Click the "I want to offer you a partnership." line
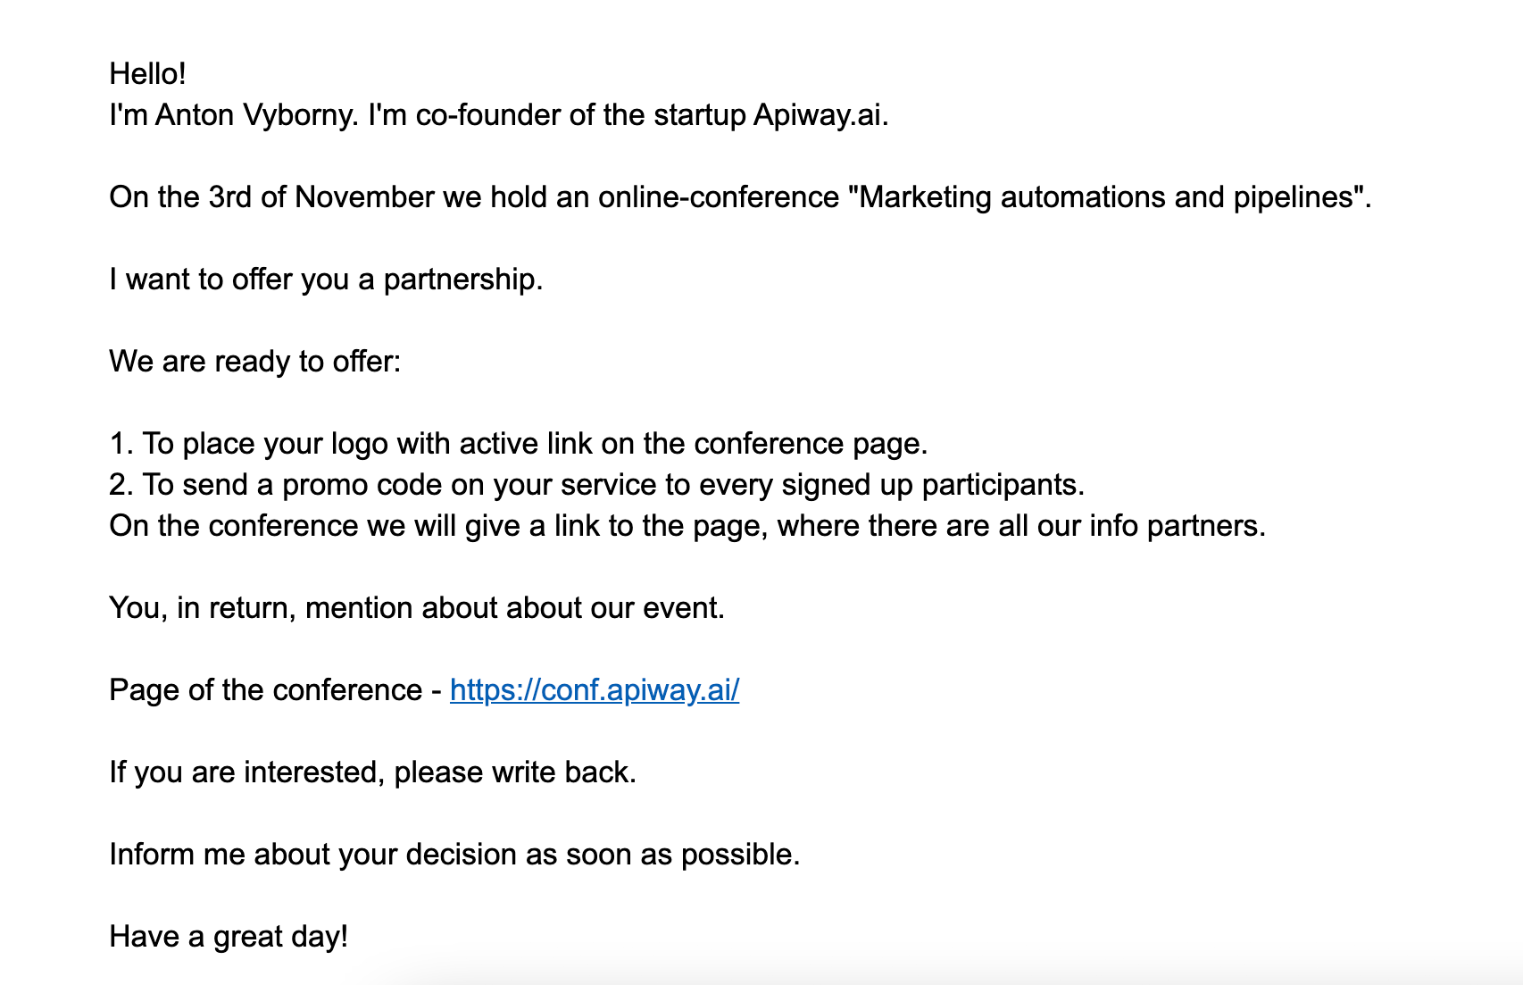The height and width of the screenshot is (985, 1523). tap(326, 280)
